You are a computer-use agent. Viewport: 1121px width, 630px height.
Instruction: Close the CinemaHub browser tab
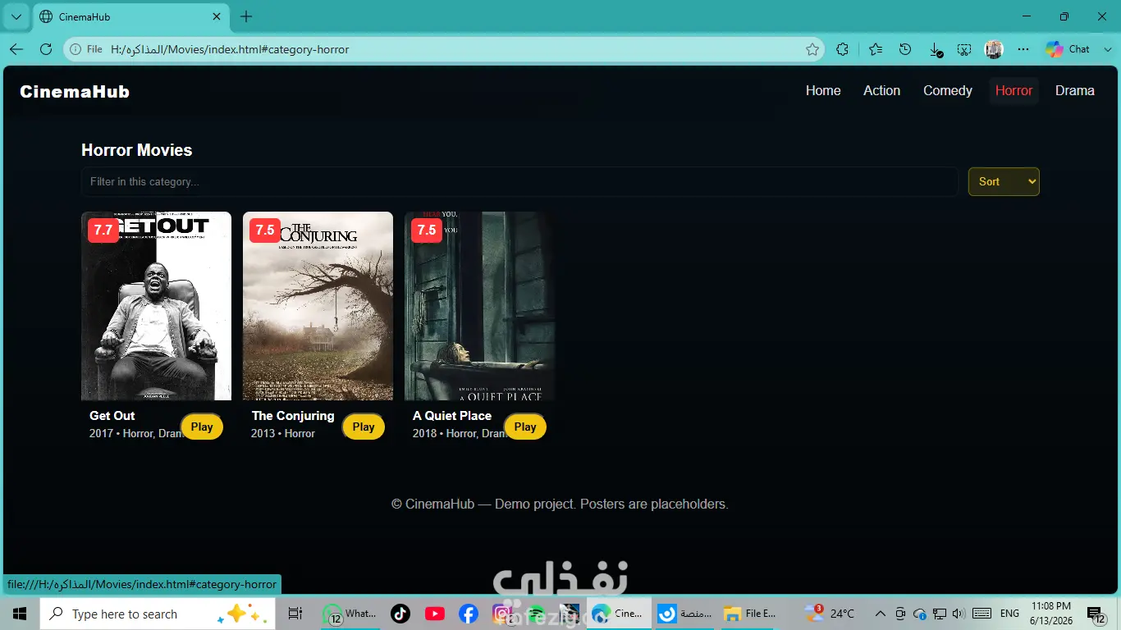(x=217, y=16)
